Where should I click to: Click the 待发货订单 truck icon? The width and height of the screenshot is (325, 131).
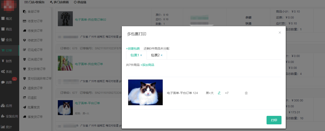(x=25, y=31)
